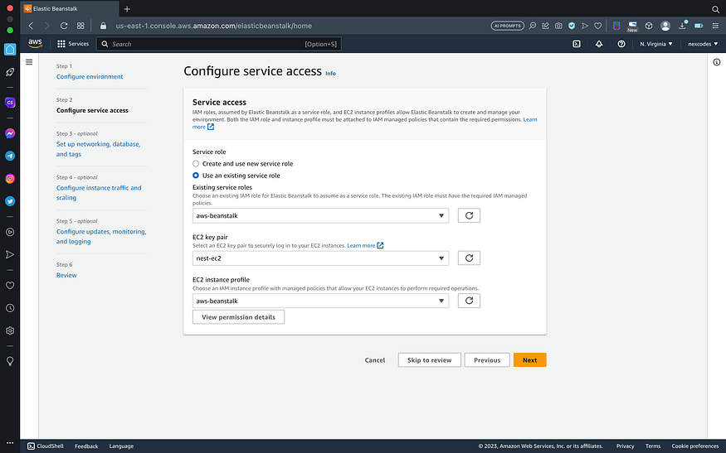Refresh the EC2 instance profile list

[469, 301]
